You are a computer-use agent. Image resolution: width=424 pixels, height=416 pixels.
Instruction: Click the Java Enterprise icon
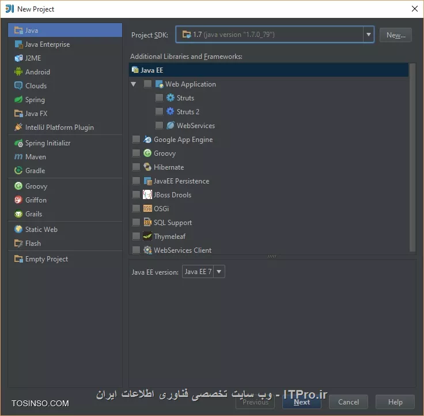[x=18, y=44]
